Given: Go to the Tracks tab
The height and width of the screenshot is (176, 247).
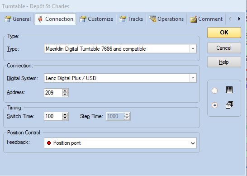Looking at the screenshot, I should [131, 19].
